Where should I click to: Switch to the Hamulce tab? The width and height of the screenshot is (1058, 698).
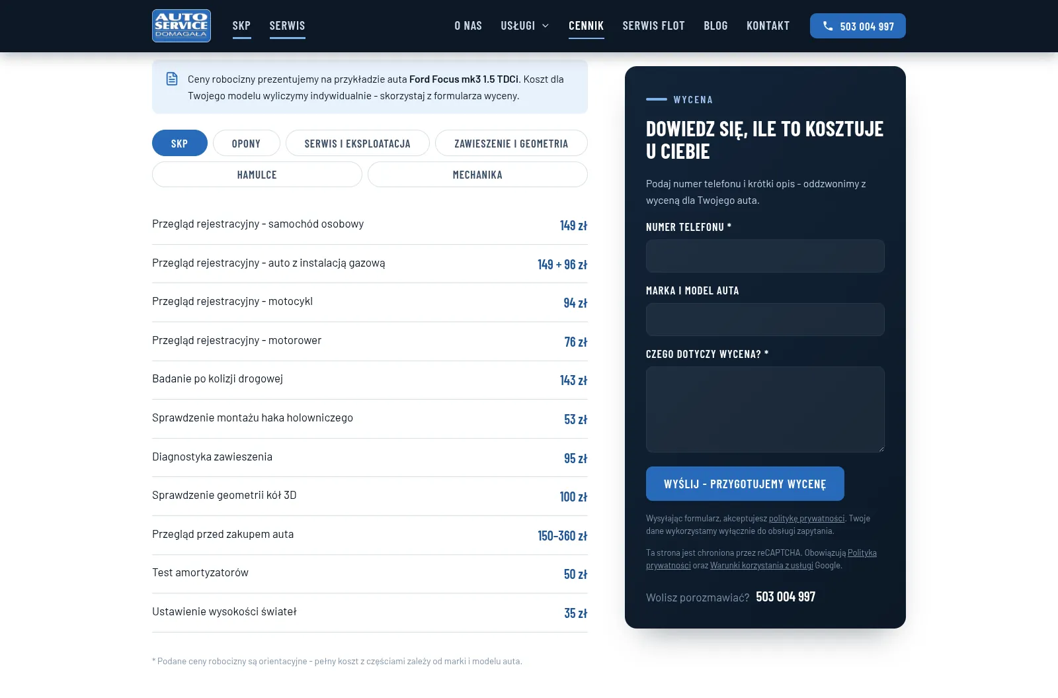tap(257, 175)
